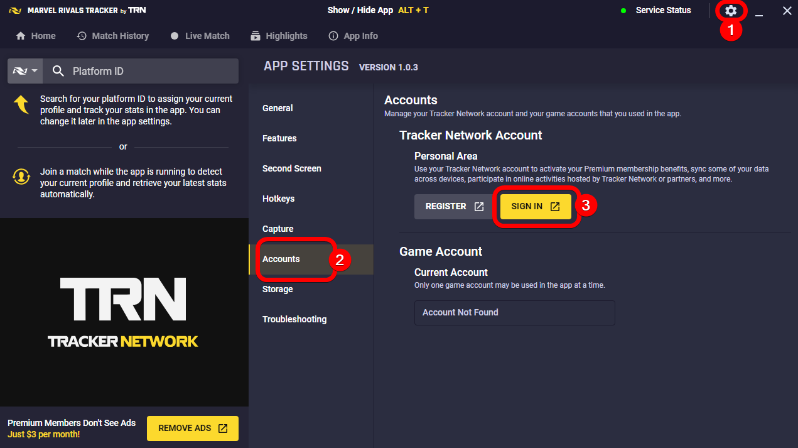Viewport: 798px width, 448px height.
Task: Click the Marvel Rivals Tracker logo icon
Action: tap(16, 11)
